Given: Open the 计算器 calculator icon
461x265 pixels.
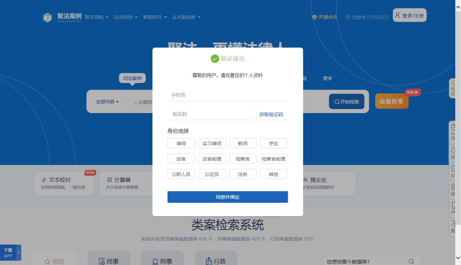Looking at the screenshot, I should pyautogui.click(x=109, y=180).
